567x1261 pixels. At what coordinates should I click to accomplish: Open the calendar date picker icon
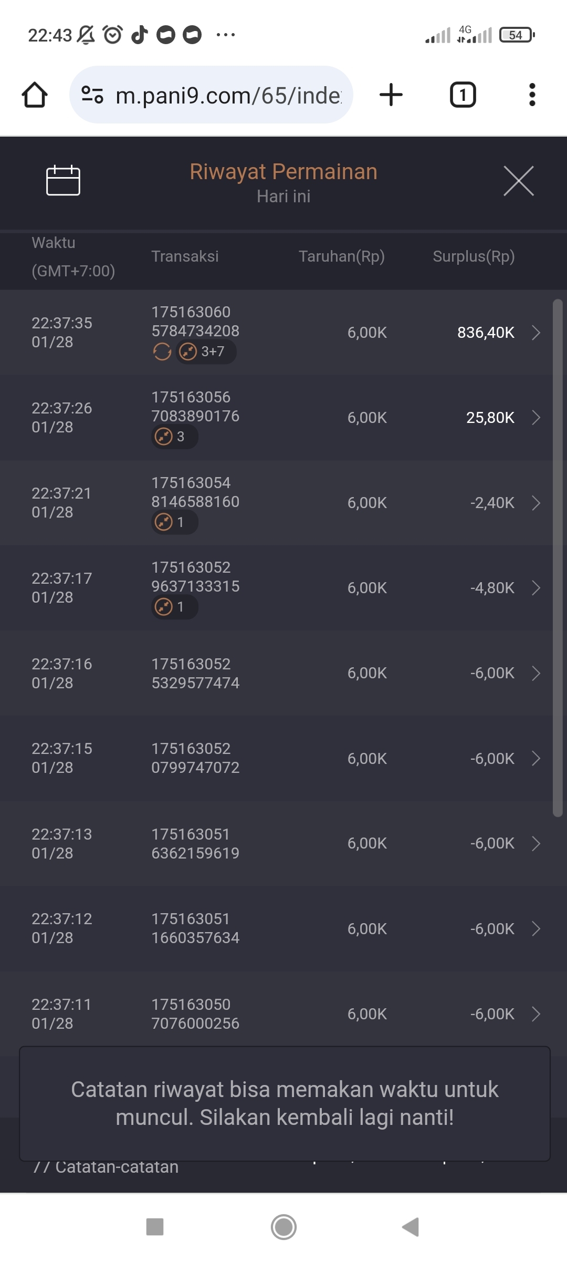[x=63, y=181]
